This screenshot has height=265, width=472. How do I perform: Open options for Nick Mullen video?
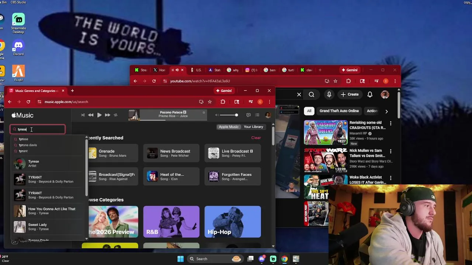[x=391, y=151]
